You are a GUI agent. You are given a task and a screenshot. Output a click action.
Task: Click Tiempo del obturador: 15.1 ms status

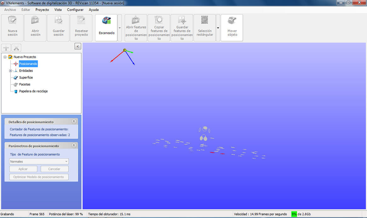click(109, 214)
